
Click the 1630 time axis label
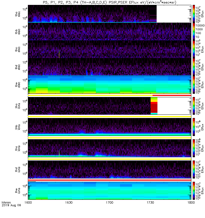(69, 202)
